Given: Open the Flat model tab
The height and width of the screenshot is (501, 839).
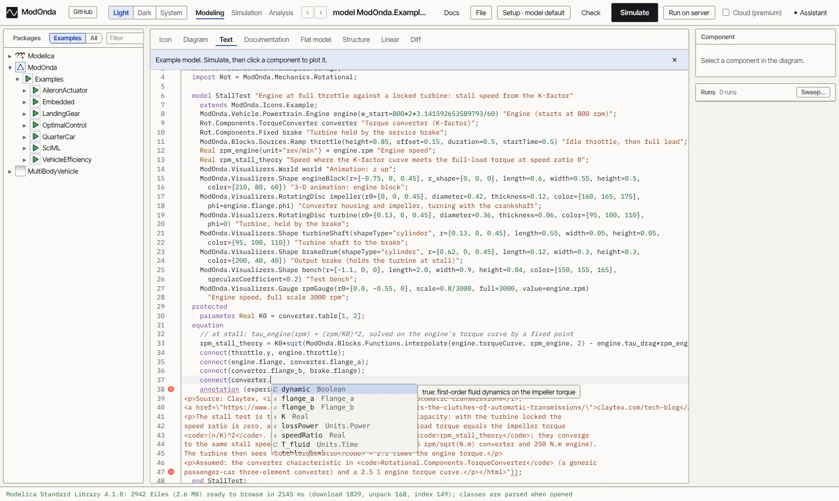Looking at the screenshot, I should pos(316,40).
